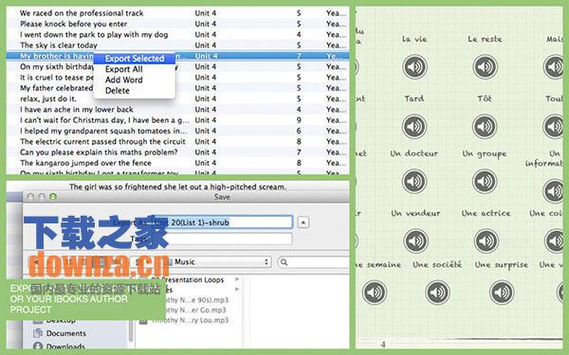Click 'Unit 4' cell in the highlighted row
The width and height of the screenshot is (569, 355).
(x=206, y=56)
